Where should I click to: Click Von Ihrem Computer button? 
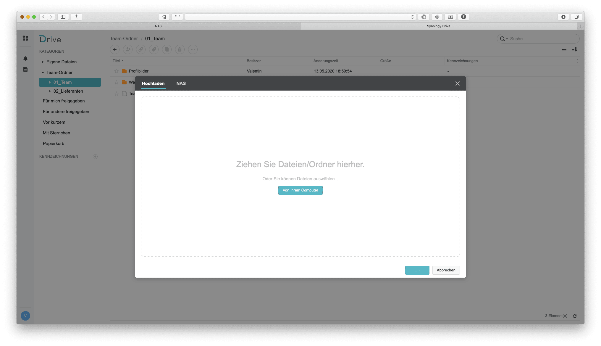tap(300, 190)
